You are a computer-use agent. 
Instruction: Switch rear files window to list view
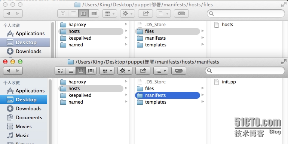73,13
